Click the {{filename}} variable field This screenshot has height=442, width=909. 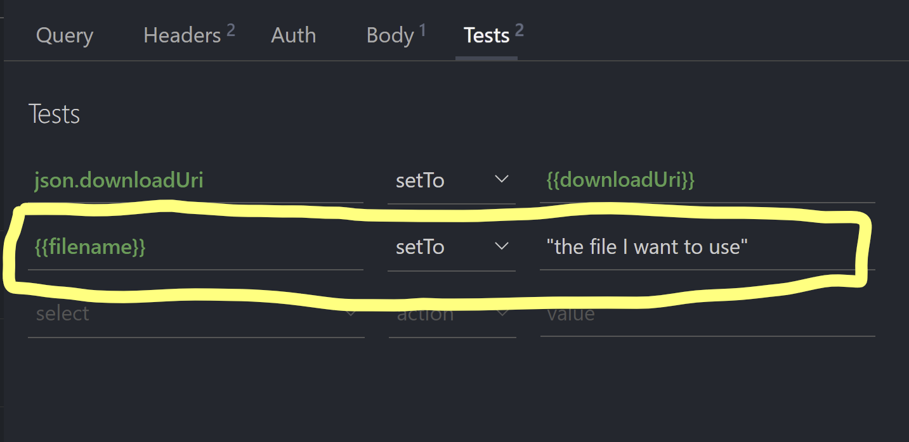[x=190, y=247]
